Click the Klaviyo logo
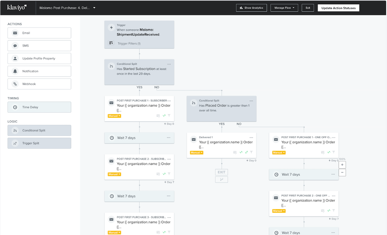 tap(17, 7)
